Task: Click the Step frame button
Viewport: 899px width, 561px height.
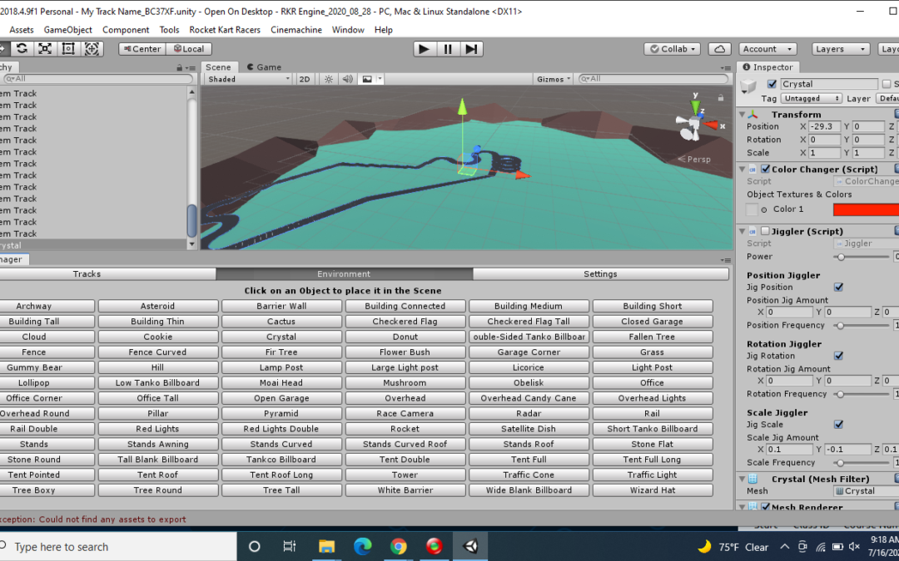Action: click(x=470, y=49)
